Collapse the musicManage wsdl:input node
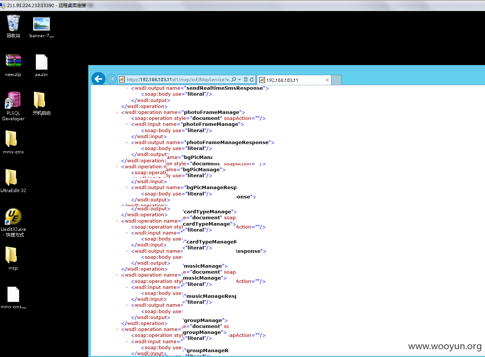This screenshot has width=485, height=357. point(127,287)
